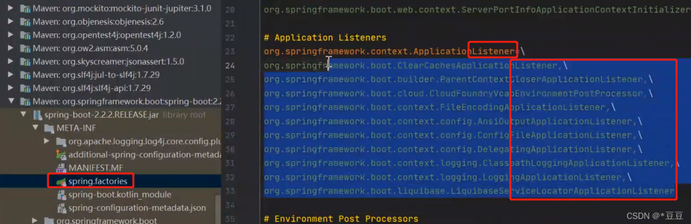
Task: Click the ClearCachesApplicationListener line
Action: click(x=416, y=66)
